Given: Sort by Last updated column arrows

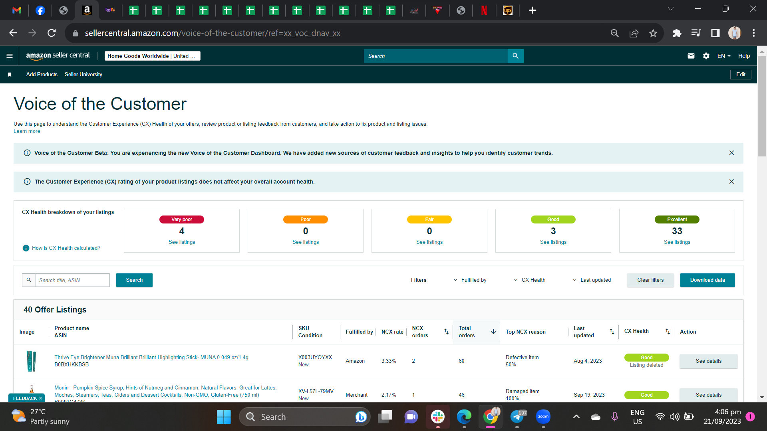Looking at the screenshot, I should (x=612, y=332).
